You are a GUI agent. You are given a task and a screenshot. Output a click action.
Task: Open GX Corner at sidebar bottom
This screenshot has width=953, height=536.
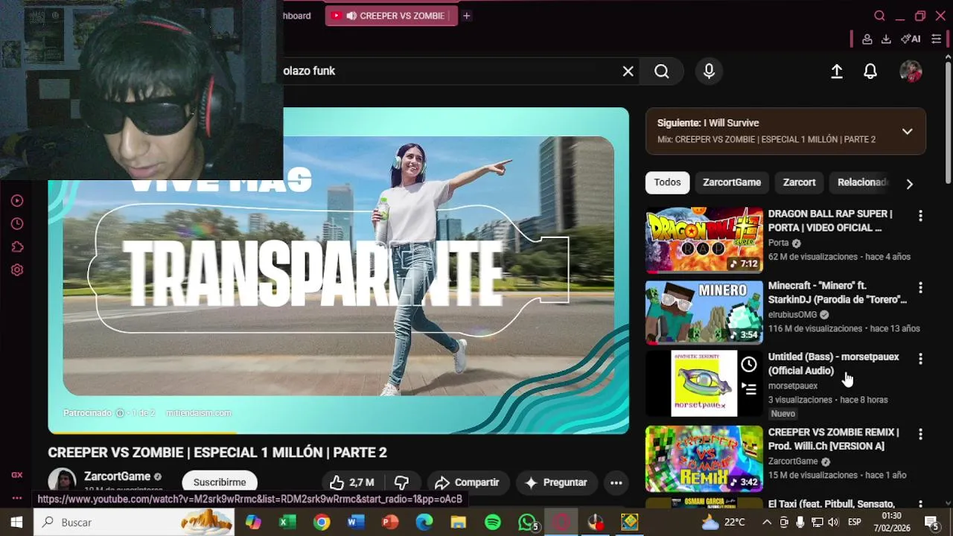[16, 475]
